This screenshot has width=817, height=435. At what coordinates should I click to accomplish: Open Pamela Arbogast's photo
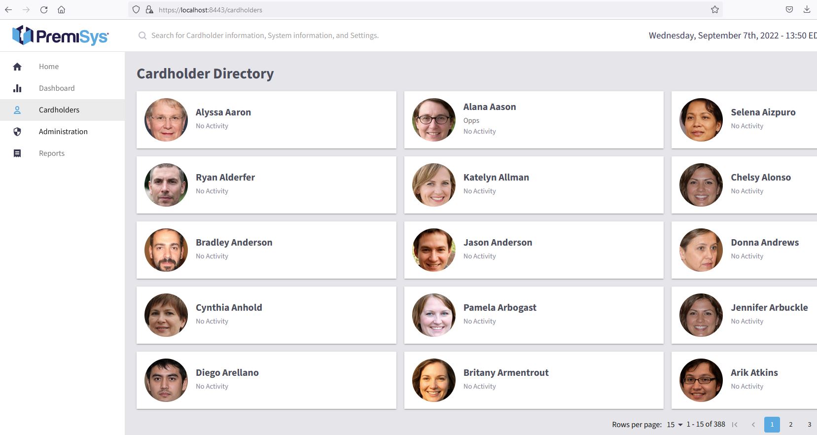point(434,315)
